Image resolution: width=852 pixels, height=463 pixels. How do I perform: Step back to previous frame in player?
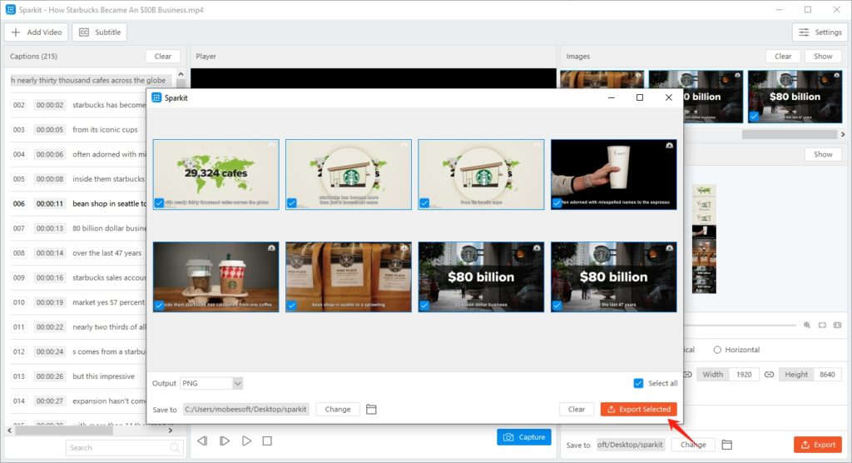pyautogui.click(x=202, y=441)
